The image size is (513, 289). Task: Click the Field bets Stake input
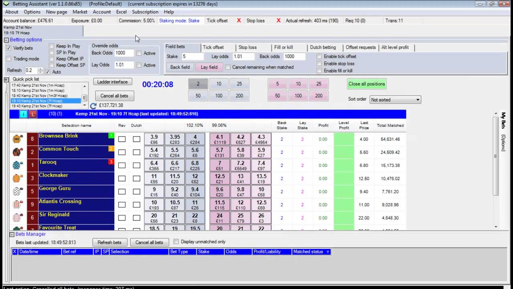coord(192,57)
